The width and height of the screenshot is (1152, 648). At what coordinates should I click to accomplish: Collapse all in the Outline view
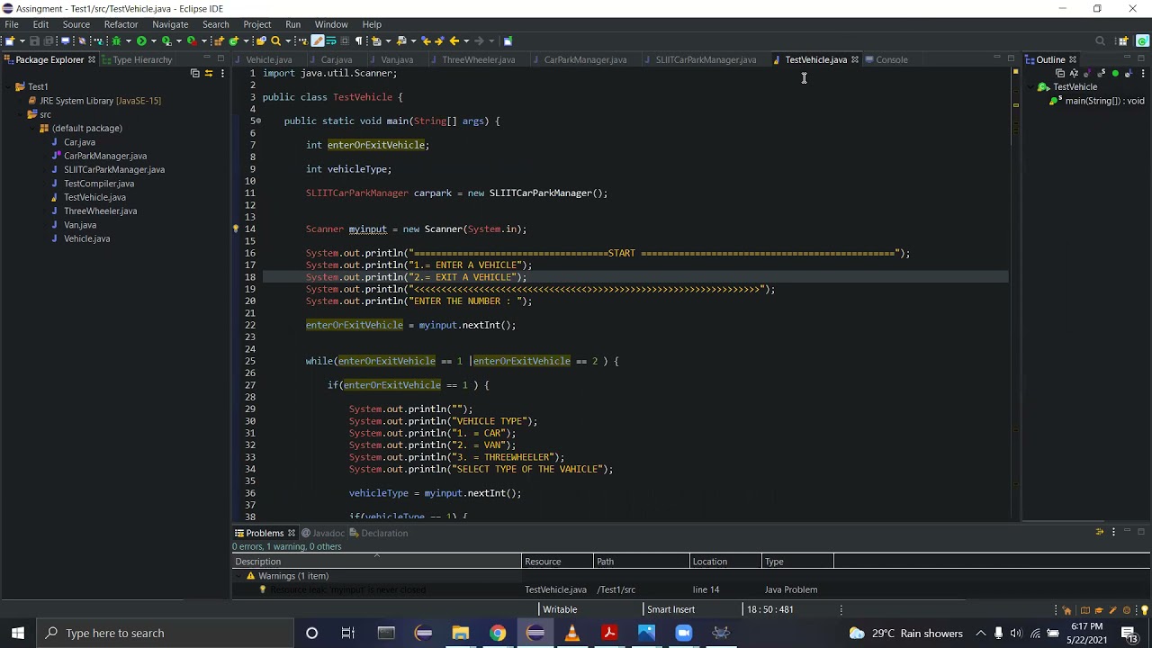point(1060,73)
